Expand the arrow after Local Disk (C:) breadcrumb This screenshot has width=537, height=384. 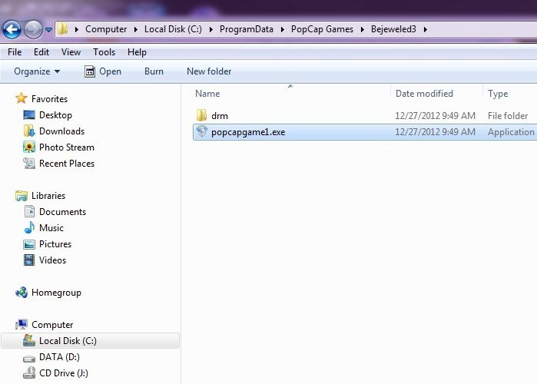point(211,29)
